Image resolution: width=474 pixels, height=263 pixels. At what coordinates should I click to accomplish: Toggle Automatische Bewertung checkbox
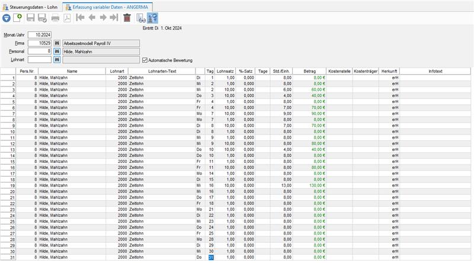point(145,60)
